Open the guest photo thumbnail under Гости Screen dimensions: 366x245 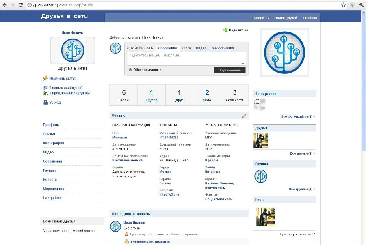point(265,217)
